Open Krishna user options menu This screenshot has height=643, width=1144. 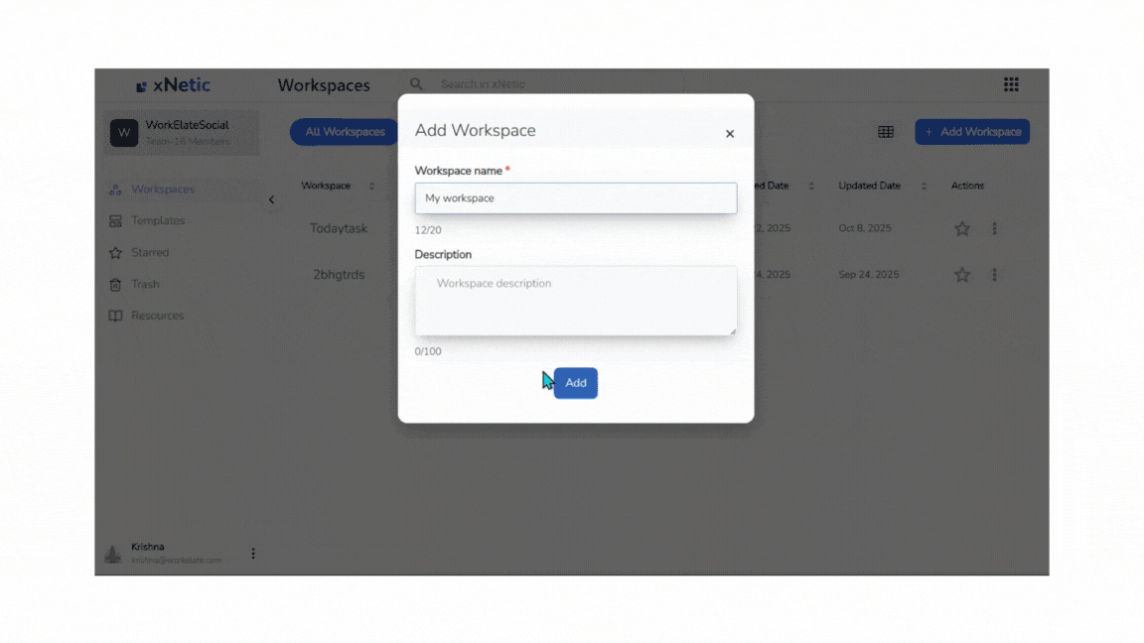[x=253, y=554]
